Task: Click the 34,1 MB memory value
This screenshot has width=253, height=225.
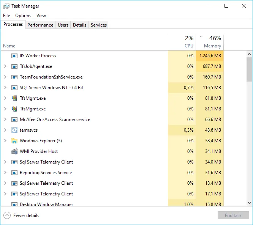Action: click(x=213, y=151)
